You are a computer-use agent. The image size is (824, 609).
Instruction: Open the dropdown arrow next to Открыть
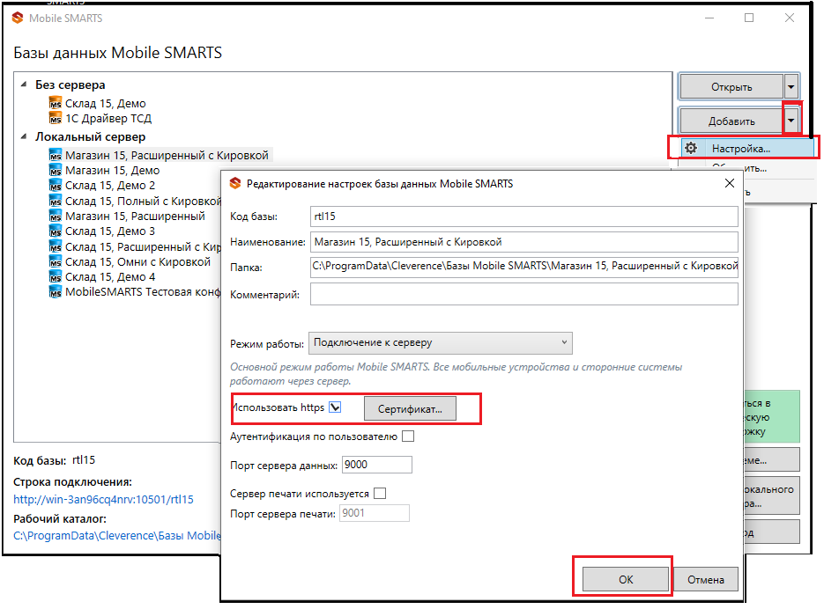click(x=791, y=86)
